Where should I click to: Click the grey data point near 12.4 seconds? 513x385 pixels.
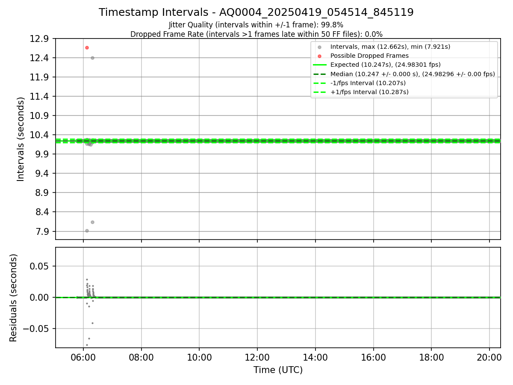[x=92, y=58]
